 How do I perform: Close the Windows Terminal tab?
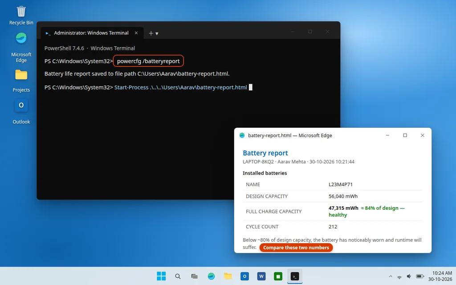pyautogui.click(x=136, y=33)
